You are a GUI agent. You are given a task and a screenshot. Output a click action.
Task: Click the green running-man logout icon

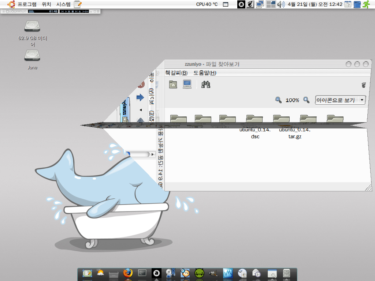tap(366, 4)
